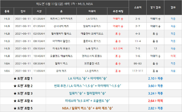The image size is (182, 112).
Task: Click odds result '2.82 > 적중'
Action: (155, 108)
